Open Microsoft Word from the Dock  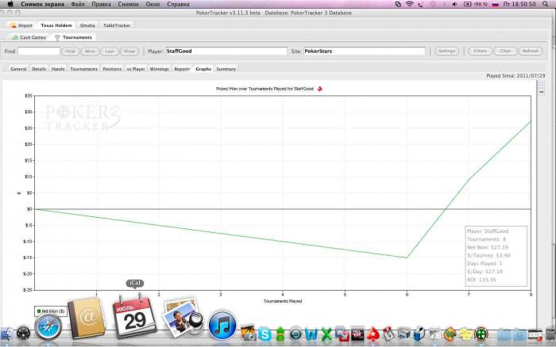tap(311, 334)
